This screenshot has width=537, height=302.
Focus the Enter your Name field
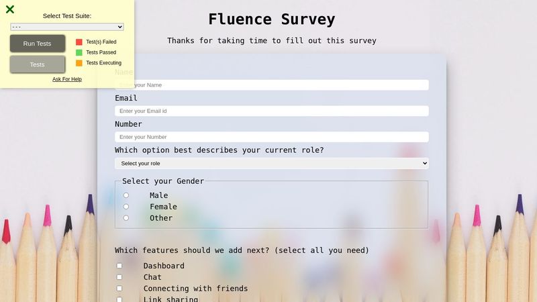272,85
